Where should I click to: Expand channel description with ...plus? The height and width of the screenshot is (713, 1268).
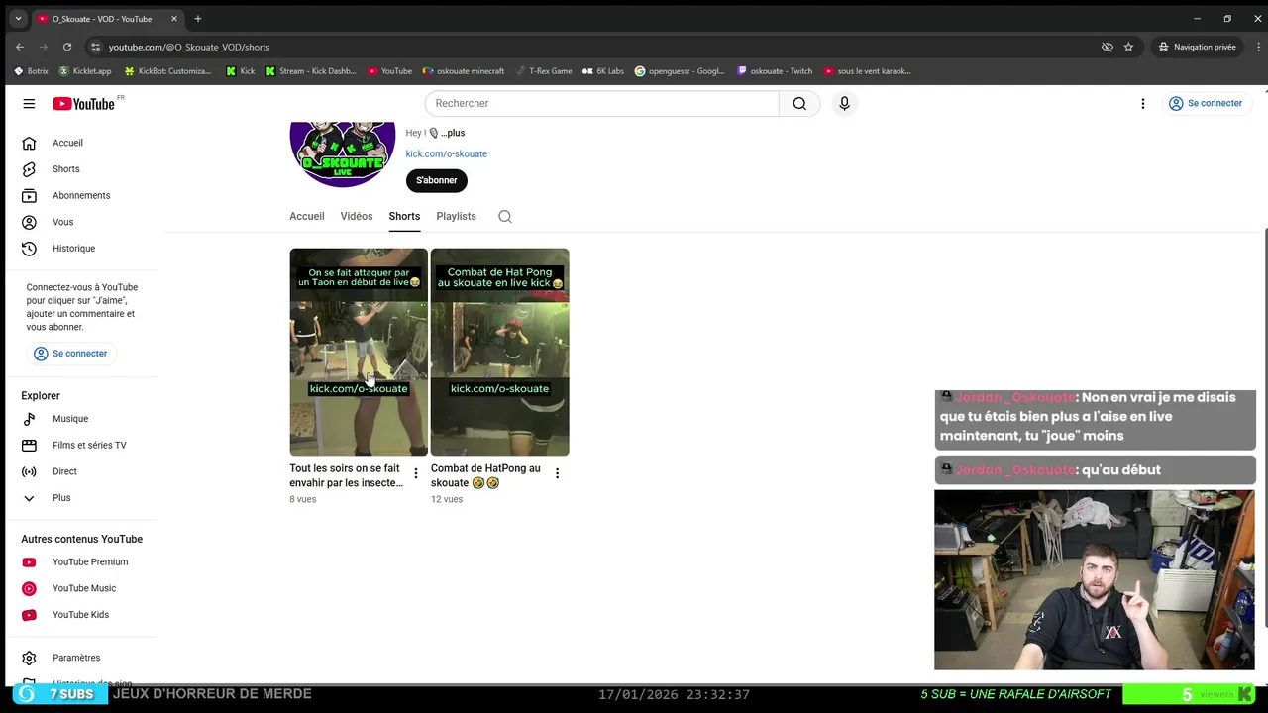click(x=453, y=133)
